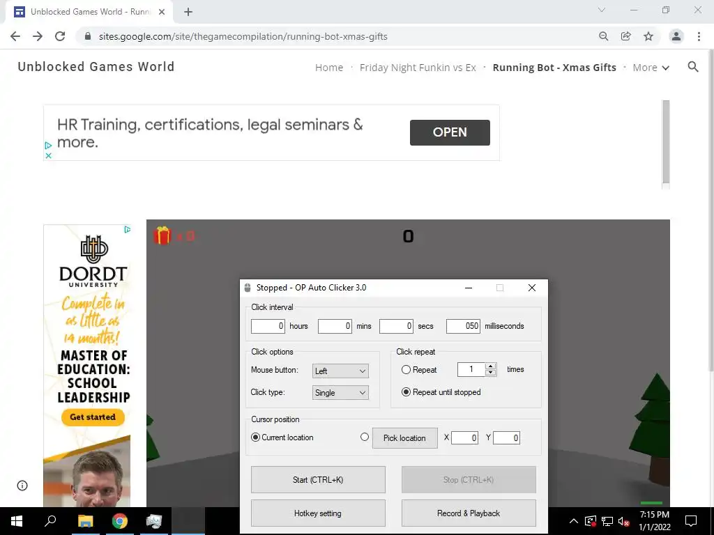Open page info circle icon at bottom left

[22, 486]
